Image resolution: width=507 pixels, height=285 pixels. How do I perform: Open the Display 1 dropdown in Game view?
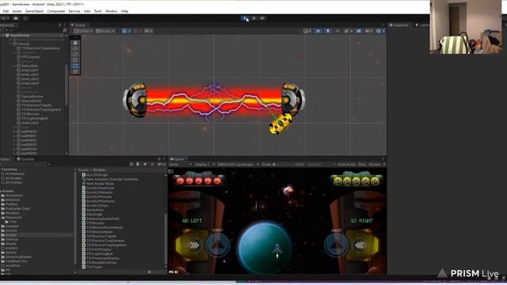(x=204, y=165)
